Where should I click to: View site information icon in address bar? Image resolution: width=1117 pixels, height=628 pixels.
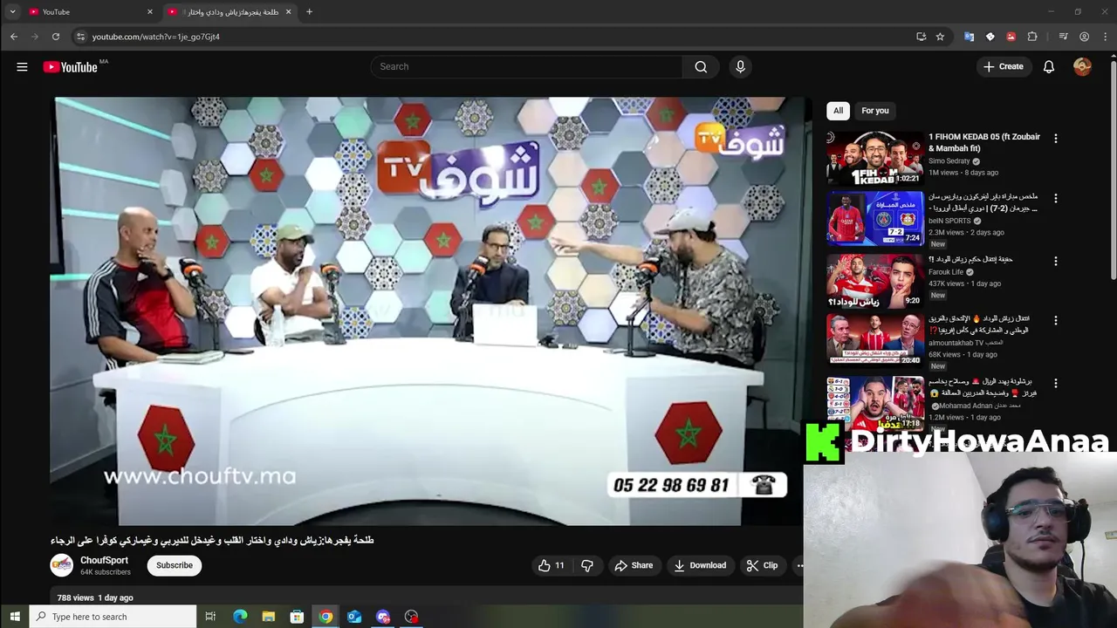coord(80,37)
